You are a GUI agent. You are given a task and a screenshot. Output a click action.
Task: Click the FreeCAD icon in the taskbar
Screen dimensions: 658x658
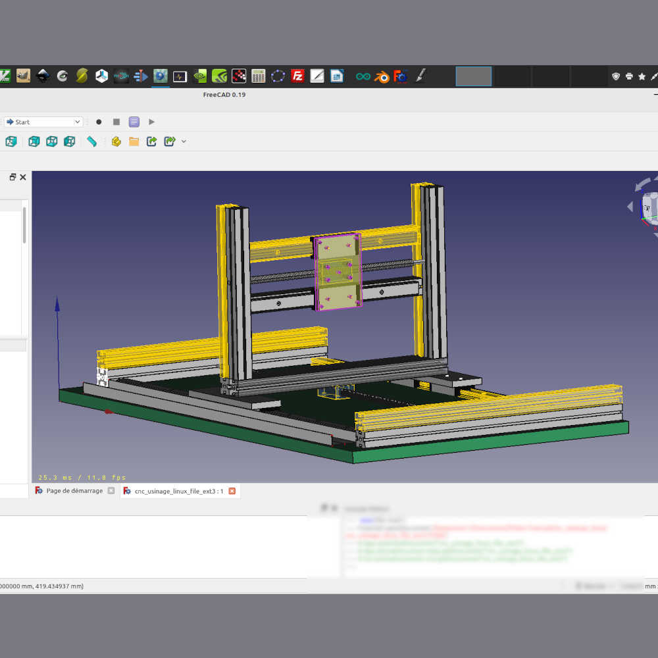pyautogui.click(x=400, y=76)
